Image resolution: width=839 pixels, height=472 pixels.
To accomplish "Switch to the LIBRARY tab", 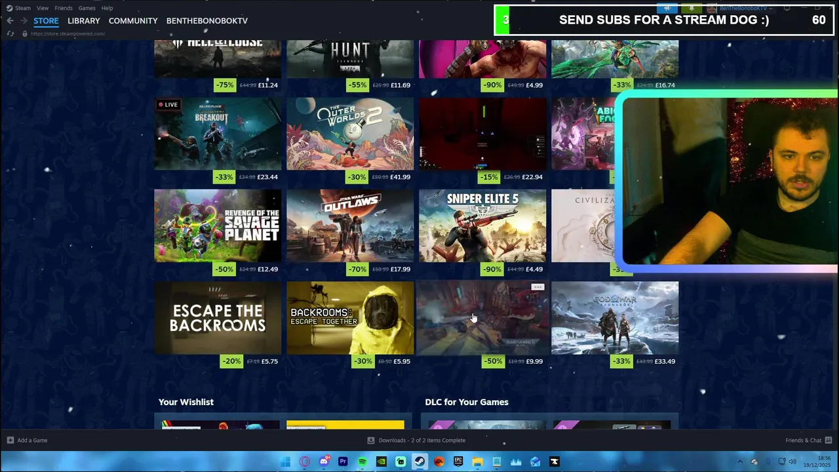I will [x=84, y=20].
